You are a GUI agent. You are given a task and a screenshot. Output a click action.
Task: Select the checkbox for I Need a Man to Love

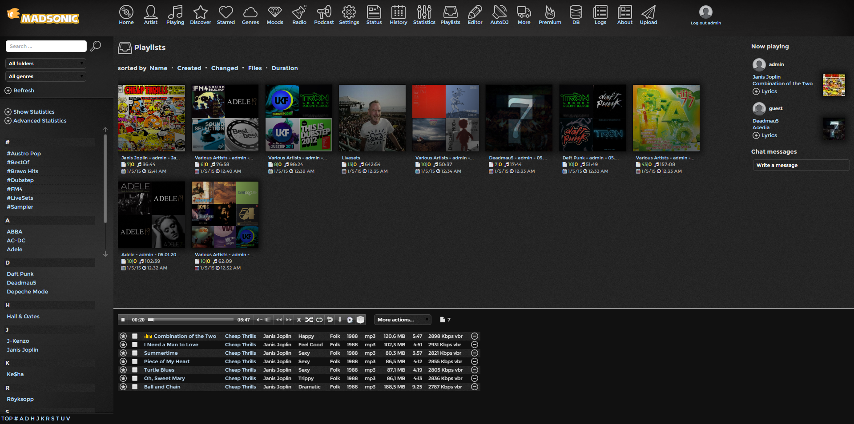135,345
